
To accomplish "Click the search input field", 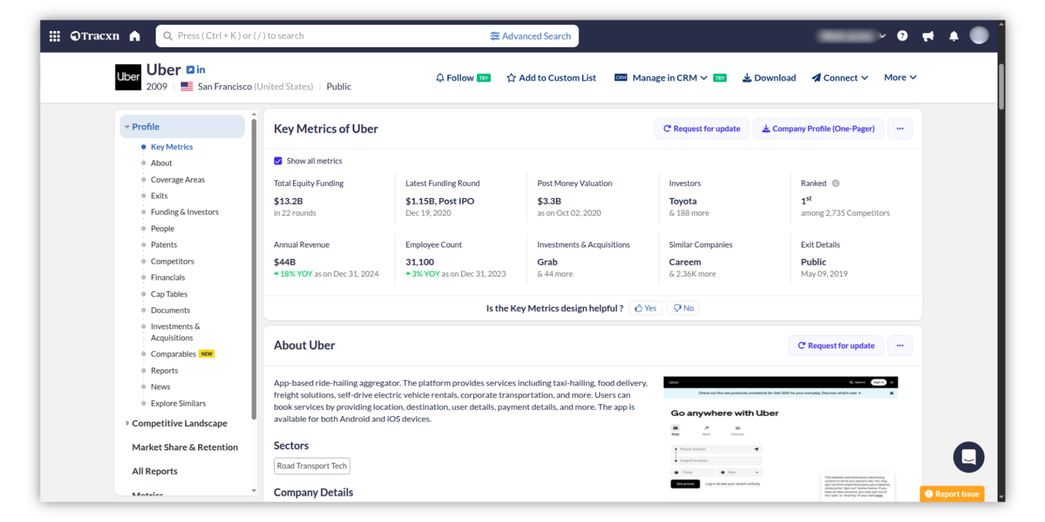I will [327, 36].
